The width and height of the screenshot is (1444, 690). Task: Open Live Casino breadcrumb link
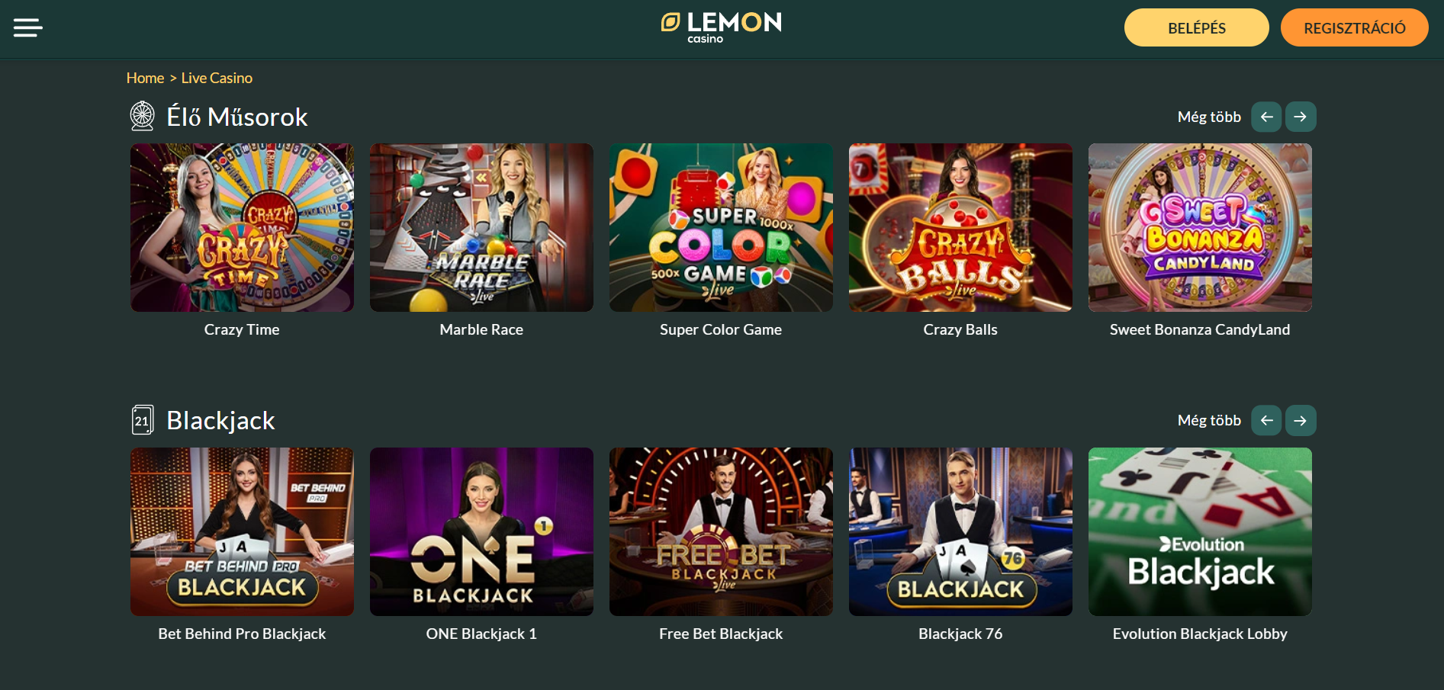coord(217,78)
